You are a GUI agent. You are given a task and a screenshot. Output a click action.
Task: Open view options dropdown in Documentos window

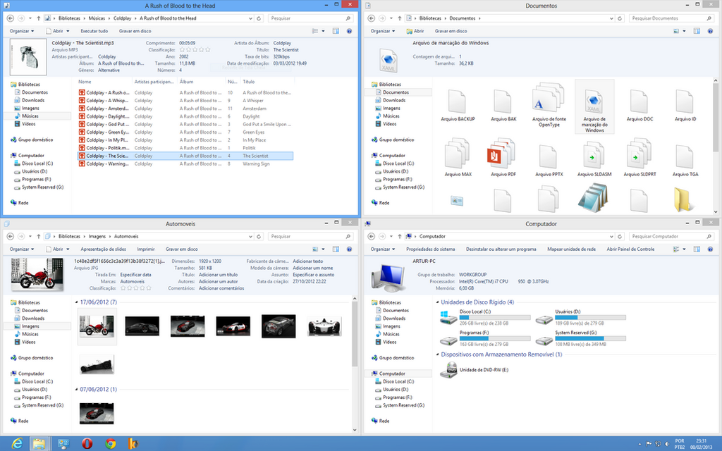[x=684, y=31]
